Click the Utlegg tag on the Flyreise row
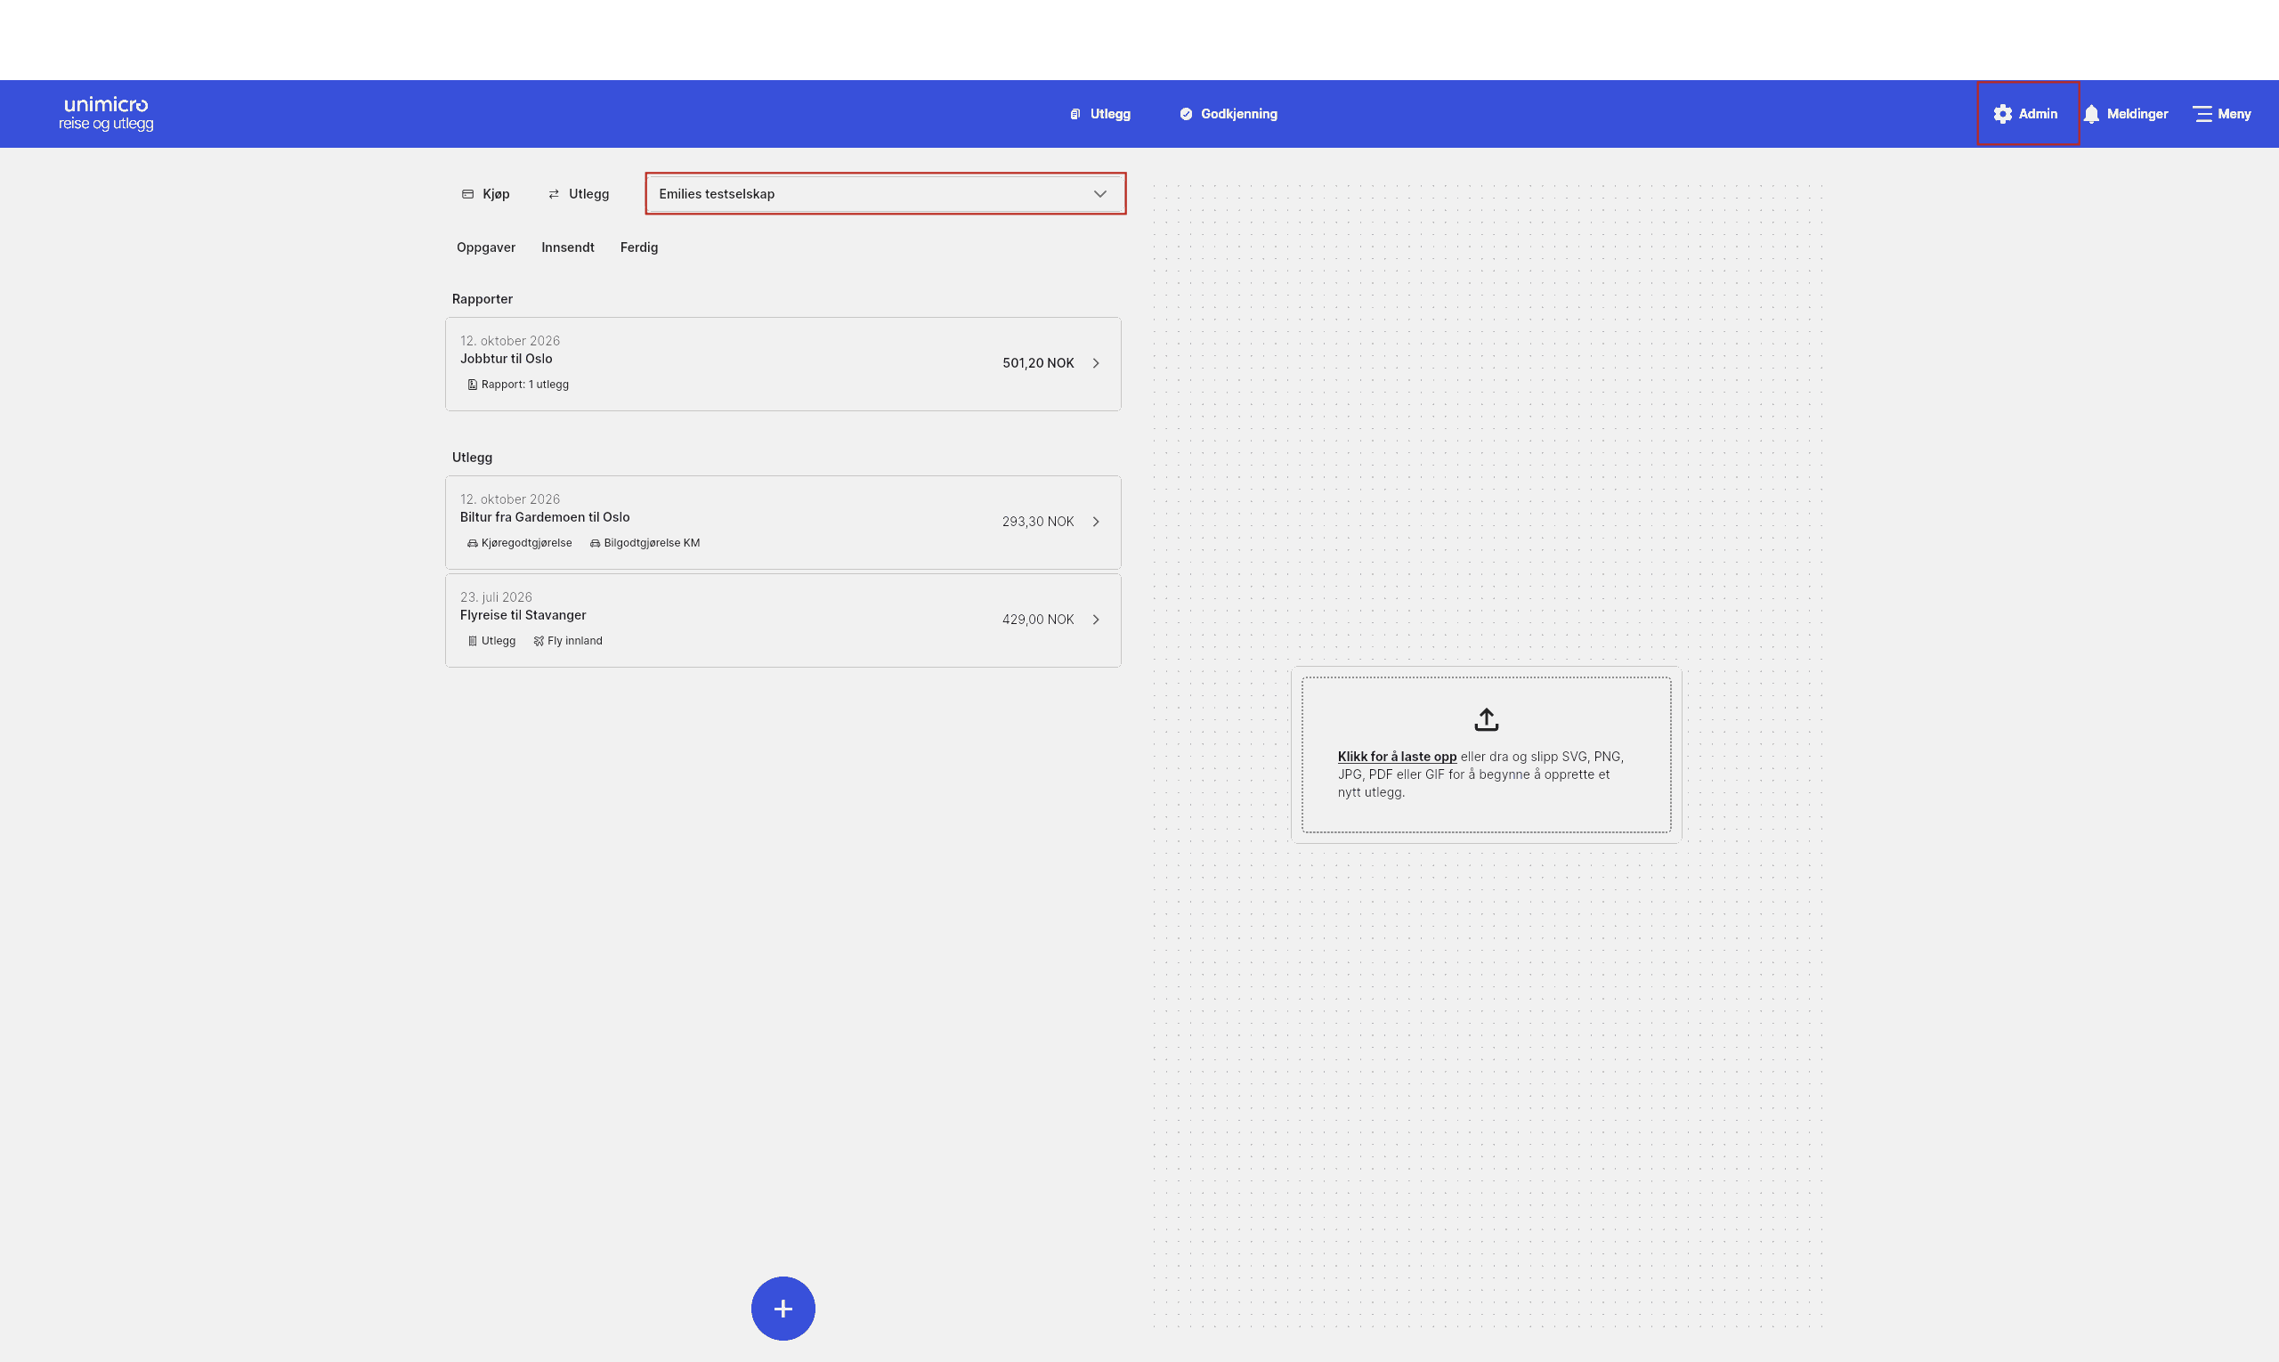Screen dimensions: 2279x1362 point(491,642)
